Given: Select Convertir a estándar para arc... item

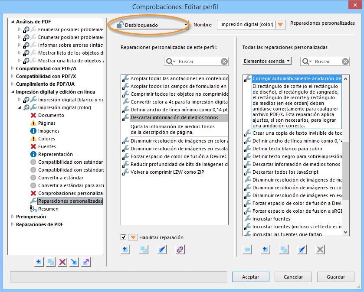Looking at the screenshot, I should tap(71, 185).
